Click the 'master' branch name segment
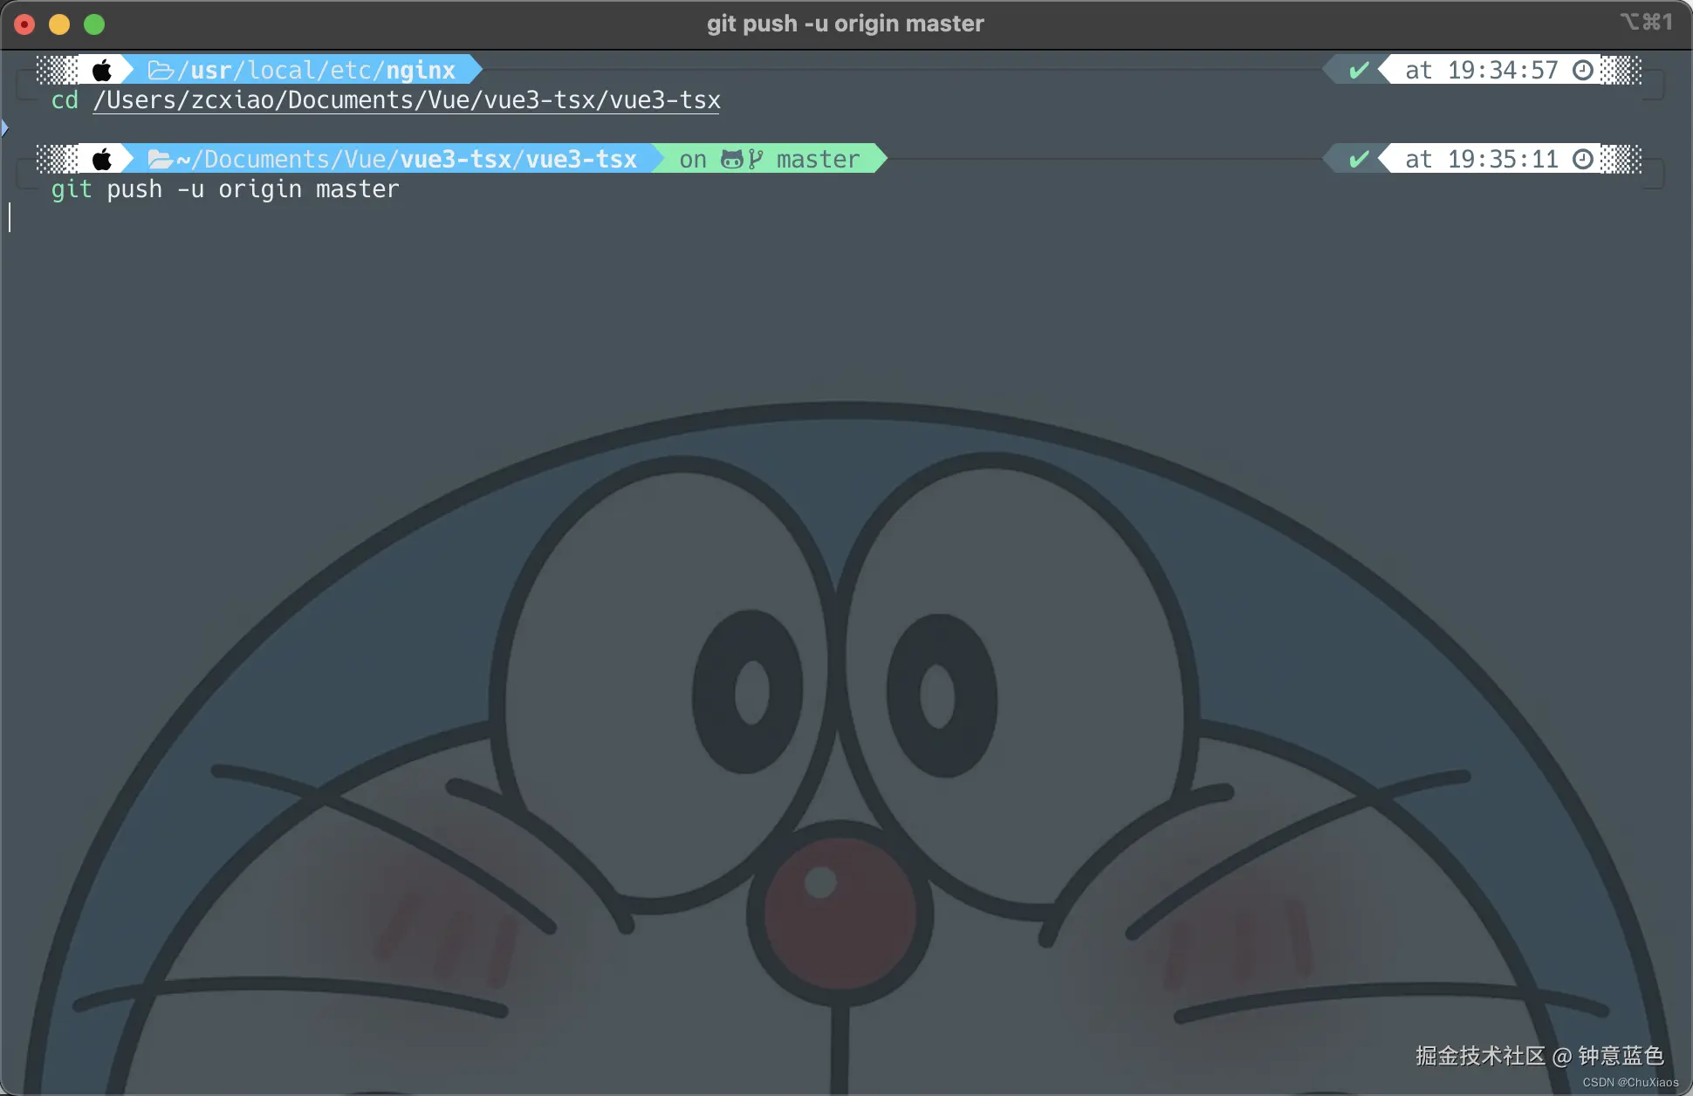The image size is (1693, 1096). 818,159
